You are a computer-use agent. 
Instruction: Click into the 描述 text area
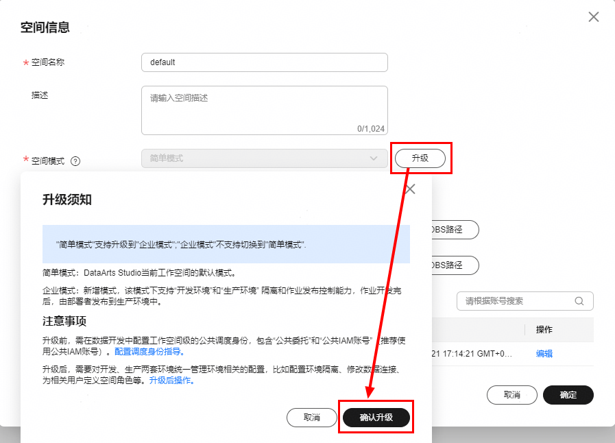pos(265,110)
